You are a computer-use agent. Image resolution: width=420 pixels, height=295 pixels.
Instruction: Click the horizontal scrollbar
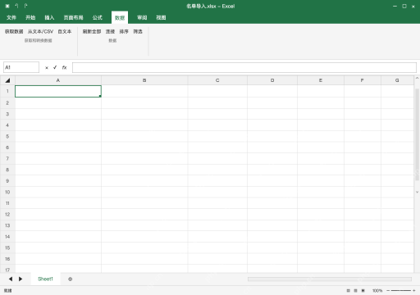tap(330, 279)
